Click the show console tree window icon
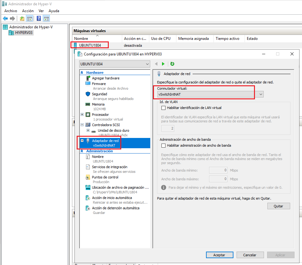This screenshot has width=302, height=265. point(30,18)
